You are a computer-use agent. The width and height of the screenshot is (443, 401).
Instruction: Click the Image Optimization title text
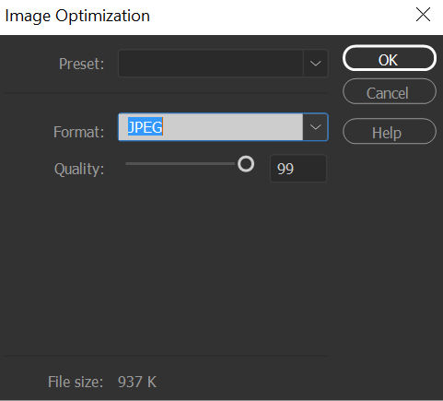pyautogui.click(x=77, y=16)
